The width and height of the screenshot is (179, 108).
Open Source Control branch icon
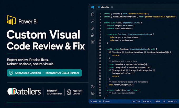(x=93, y=28)
